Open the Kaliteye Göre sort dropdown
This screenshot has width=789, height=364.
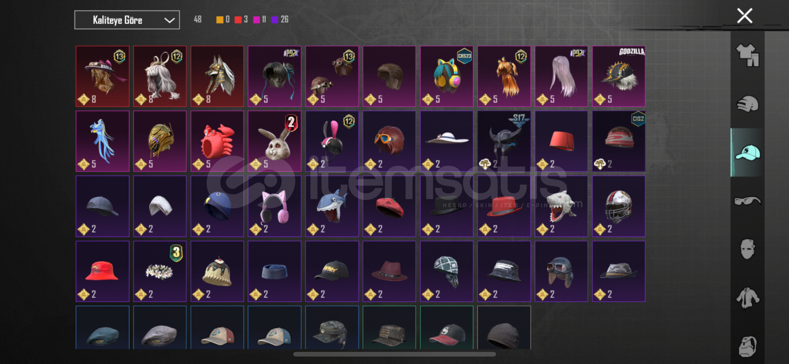[x=127, y=20]
